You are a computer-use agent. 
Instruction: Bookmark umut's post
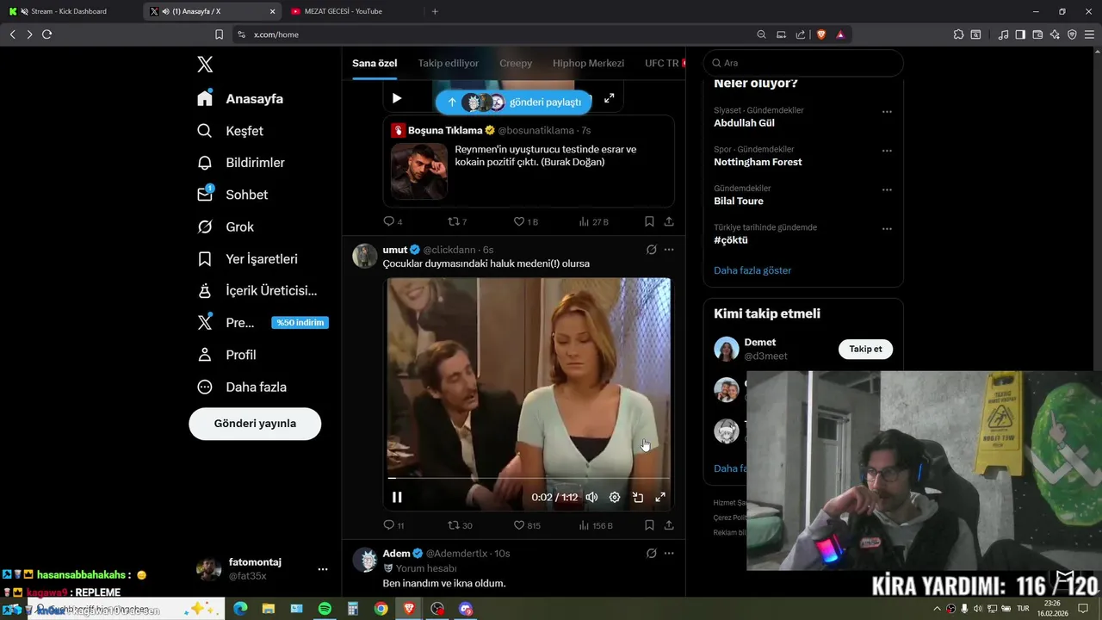[649, 525]
